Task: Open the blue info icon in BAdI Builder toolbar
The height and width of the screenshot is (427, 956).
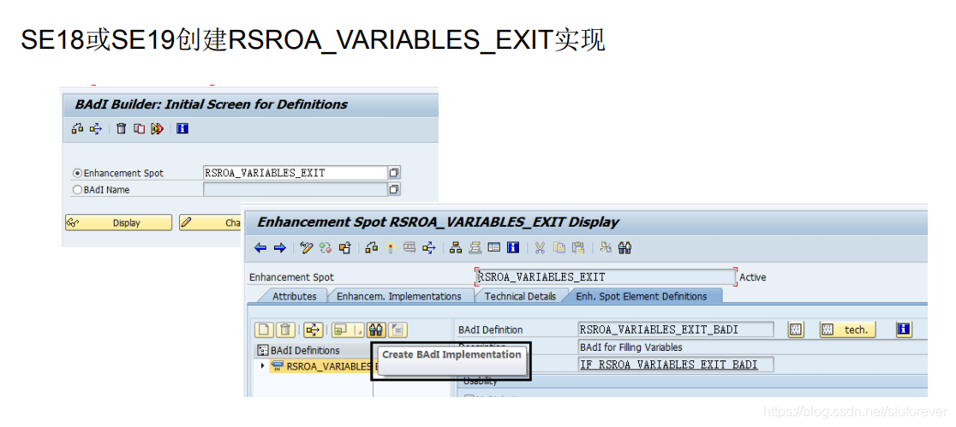Action: click(x=182, y=128)
